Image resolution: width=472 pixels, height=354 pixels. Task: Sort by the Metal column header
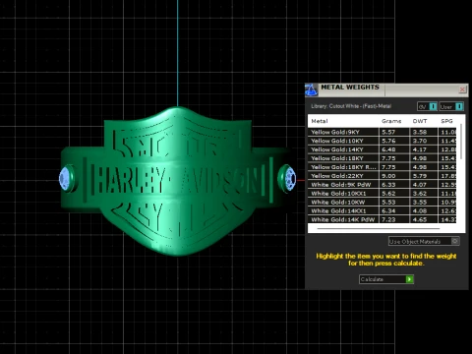point(320,121)
